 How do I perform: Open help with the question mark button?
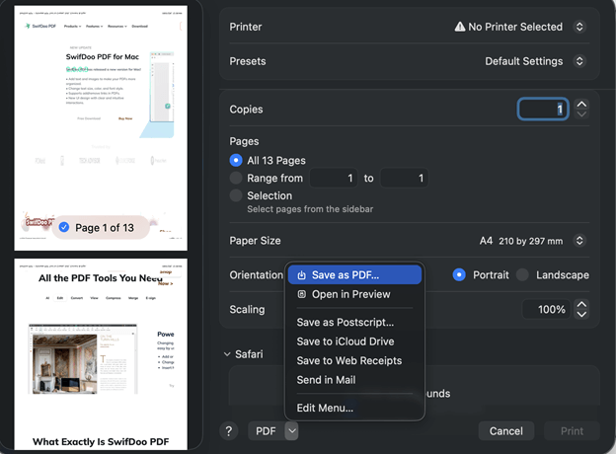coord(229,431)
